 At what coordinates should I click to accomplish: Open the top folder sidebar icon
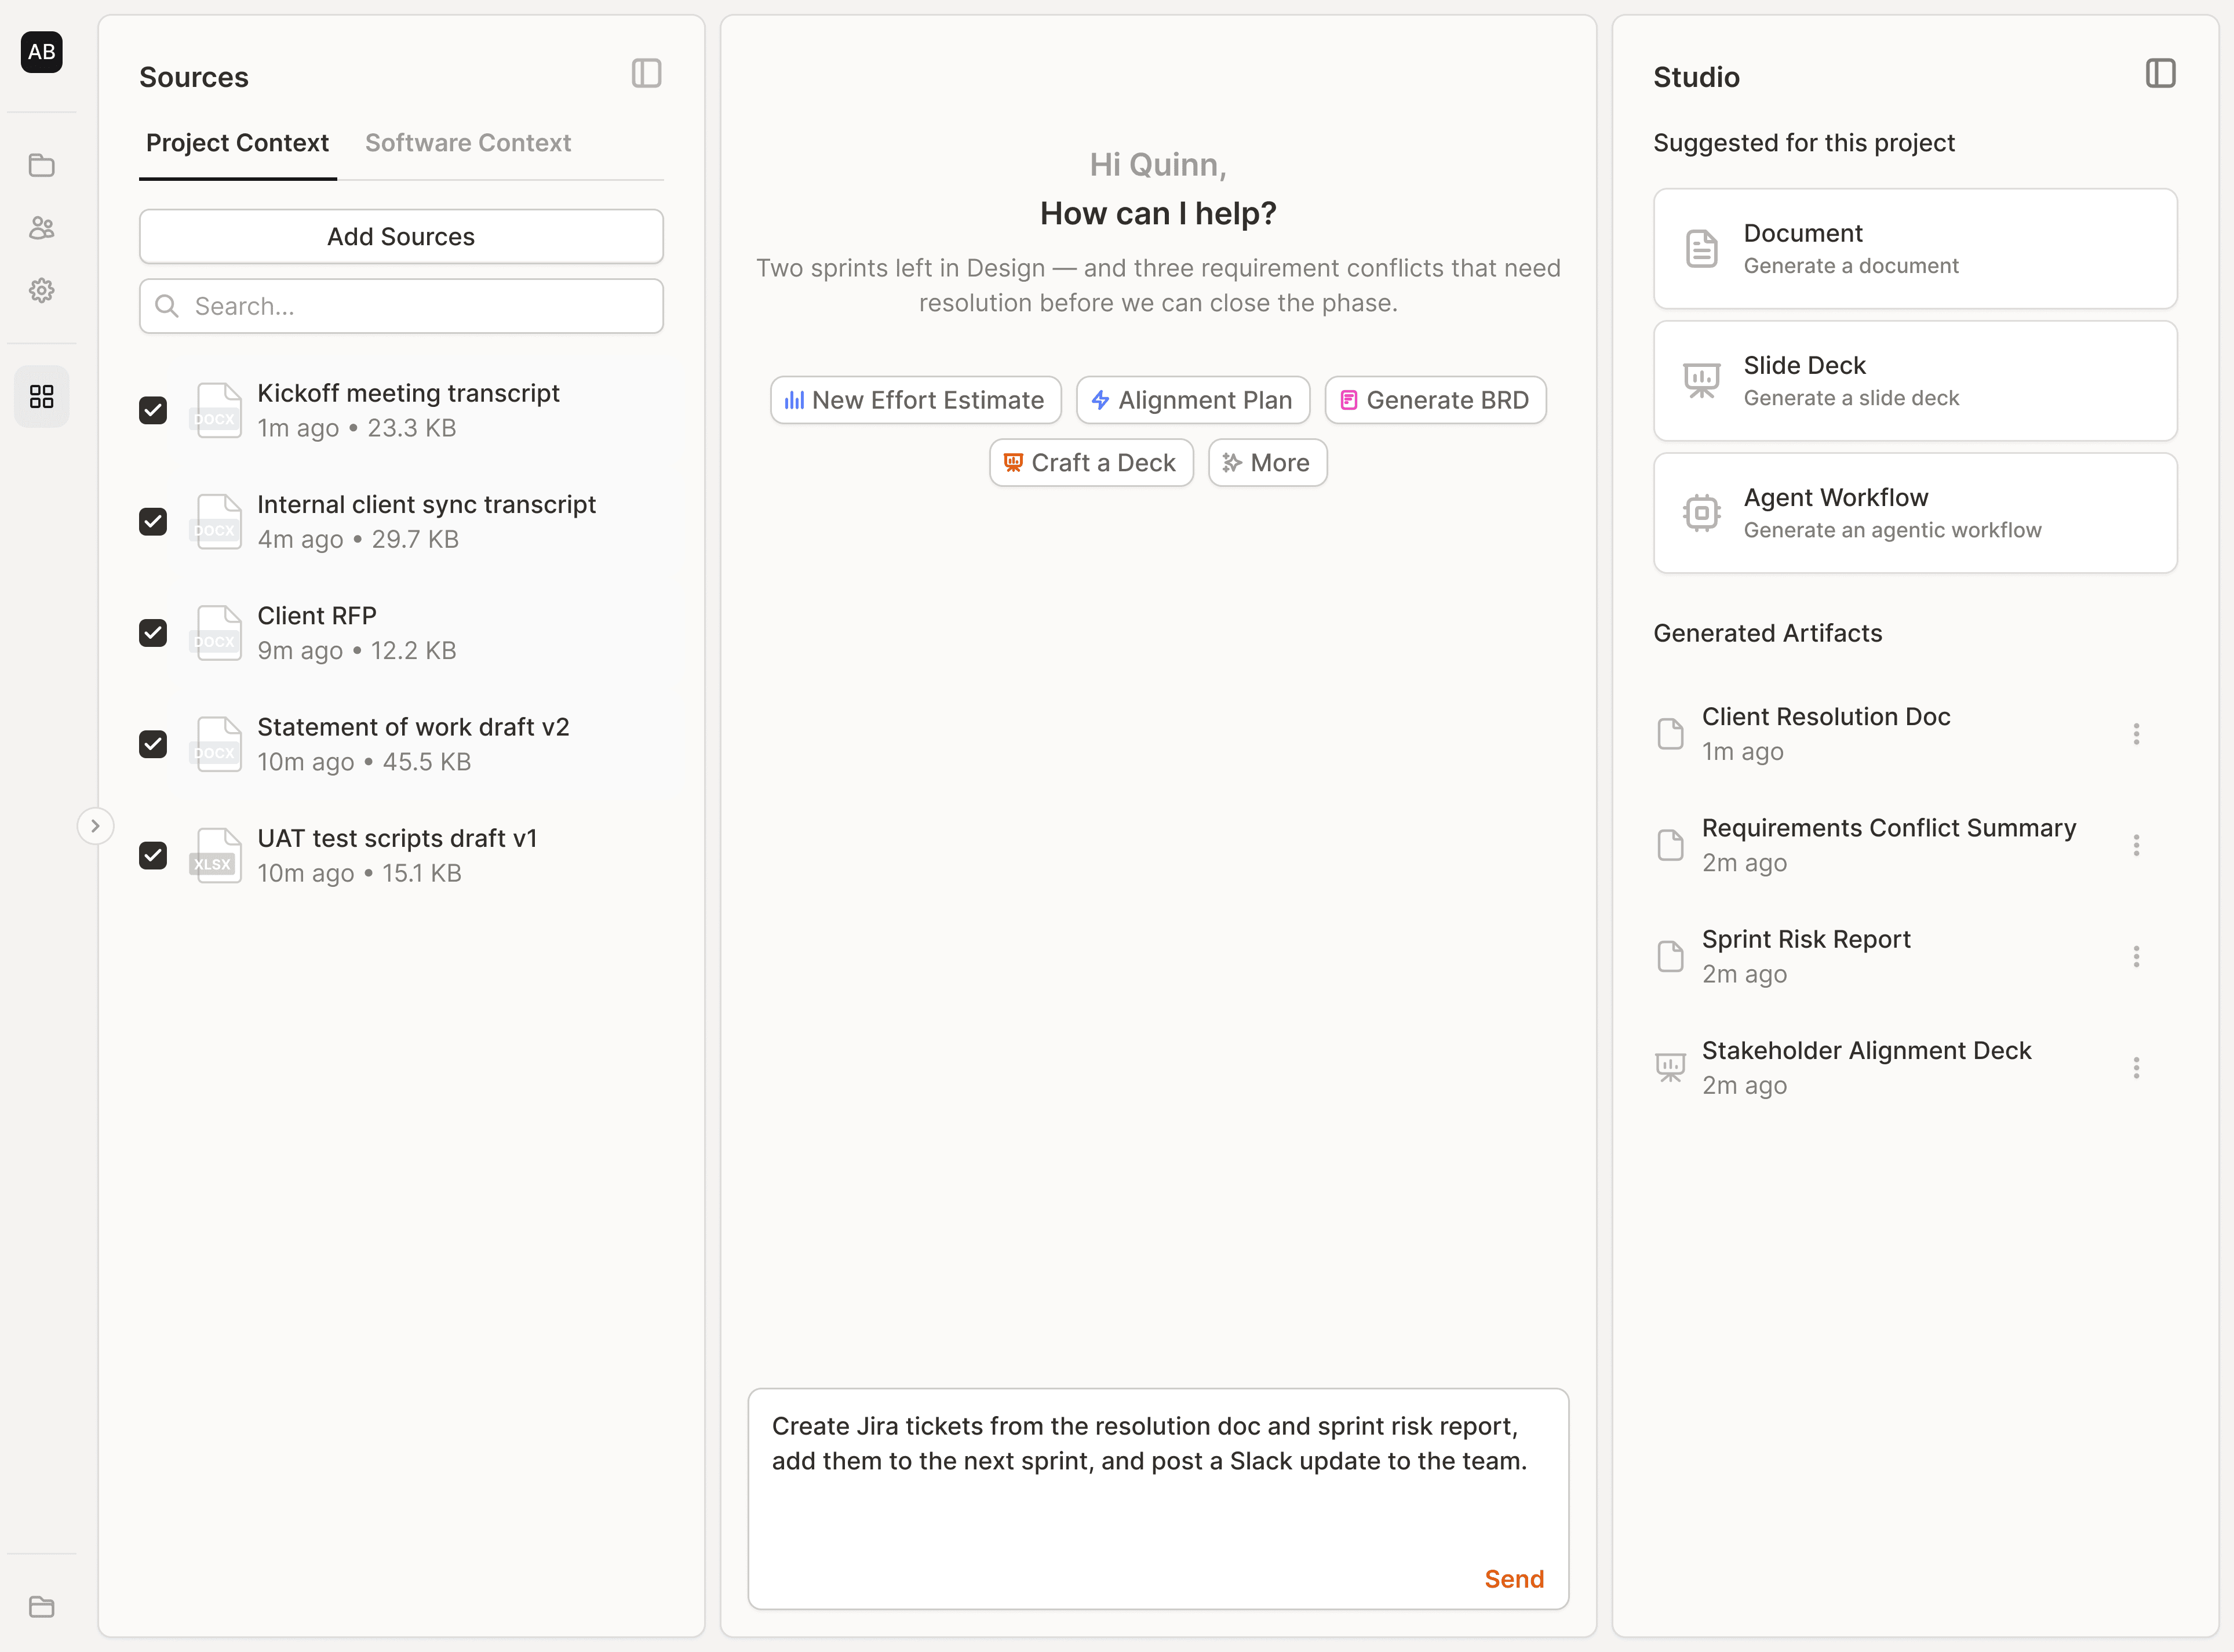coord(42,165)
